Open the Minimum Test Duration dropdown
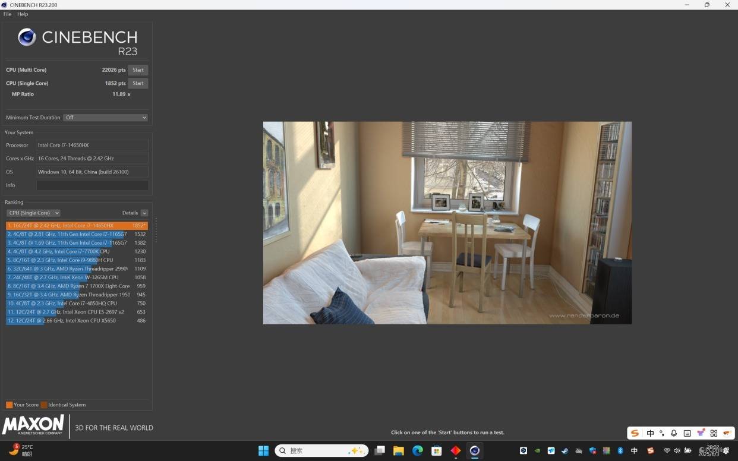This screenshot has height=461, width=738. tap(105, 118)
